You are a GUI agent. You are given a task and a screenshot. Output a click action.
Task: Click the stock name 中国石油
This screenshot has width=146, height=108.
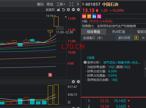click(x=110, y=4)
